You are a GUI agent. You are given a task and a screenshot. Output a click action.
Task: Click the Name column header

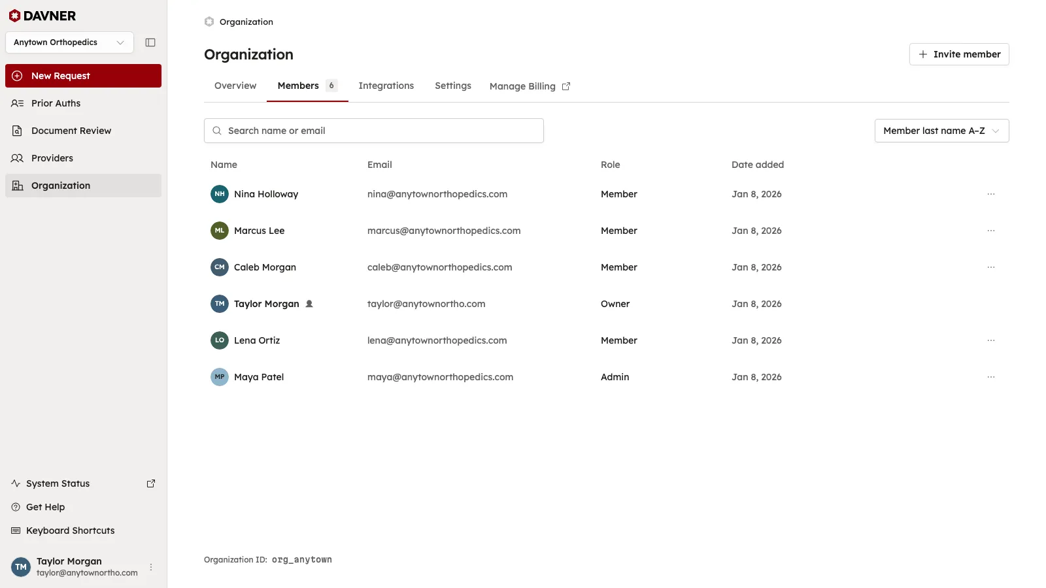point(224,165)
